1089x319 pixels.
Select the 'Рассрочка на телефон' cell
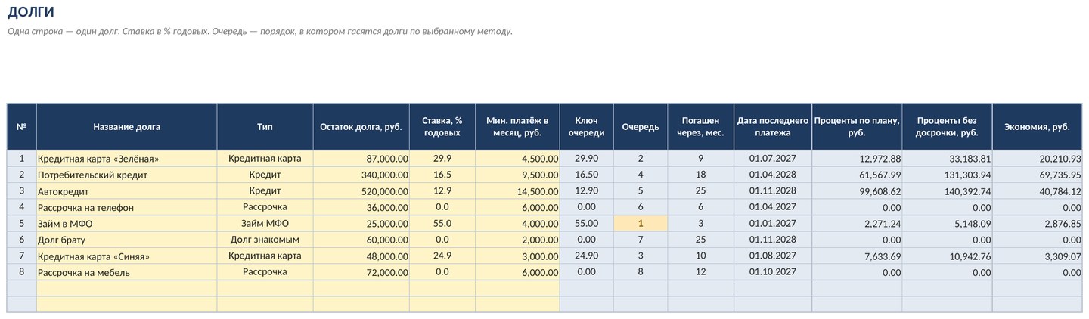tap(126, 207)
